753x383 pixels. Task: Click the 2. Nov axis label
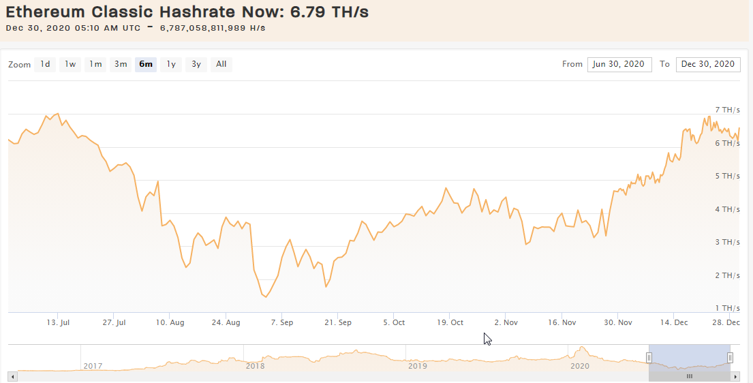pyautogui.click(x=506, y=322)
